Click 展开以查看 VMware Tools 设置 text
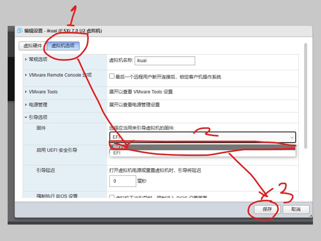Image resolution: width=321 pixels, height=241 pixels. (x=142, y=92)
